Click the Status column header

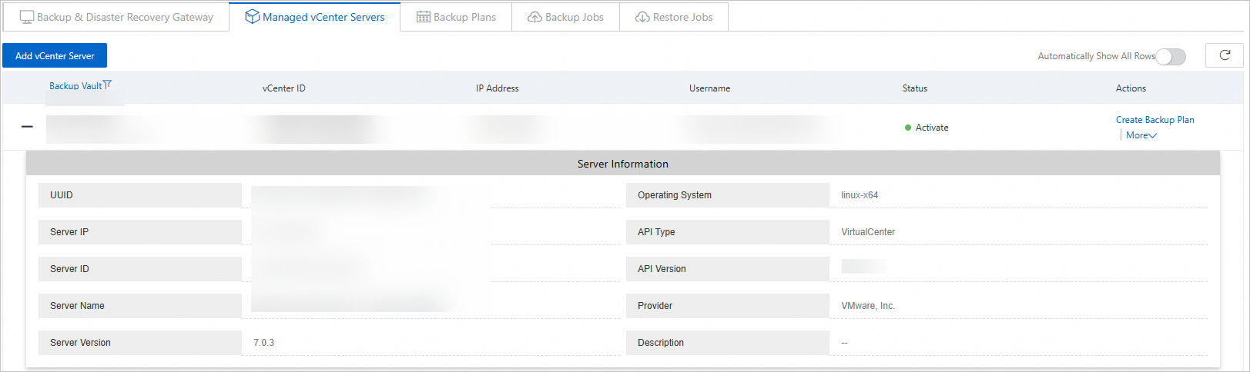914,88
